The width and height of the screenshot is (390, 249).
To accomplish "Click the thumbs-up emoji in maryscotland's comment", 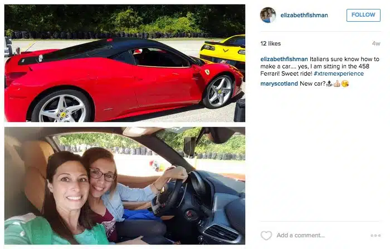I will (x=337, y=83).
